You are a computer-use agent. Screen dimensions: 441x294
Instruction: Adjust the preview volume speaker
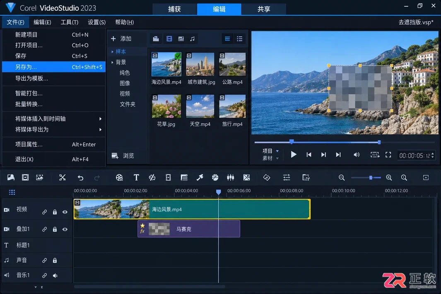357,155
